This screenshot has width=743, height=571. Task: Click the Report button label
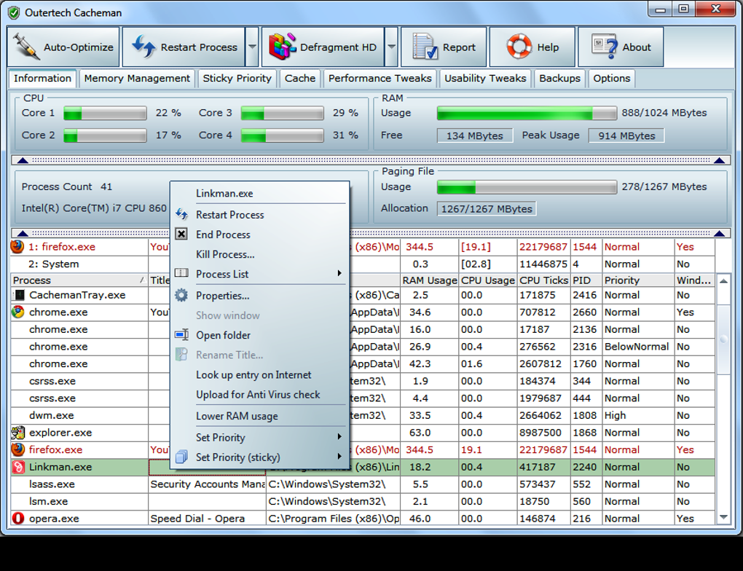tap(459, 47)
